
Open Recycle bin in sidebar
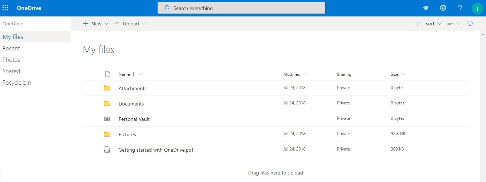click(x=16, y=83)
